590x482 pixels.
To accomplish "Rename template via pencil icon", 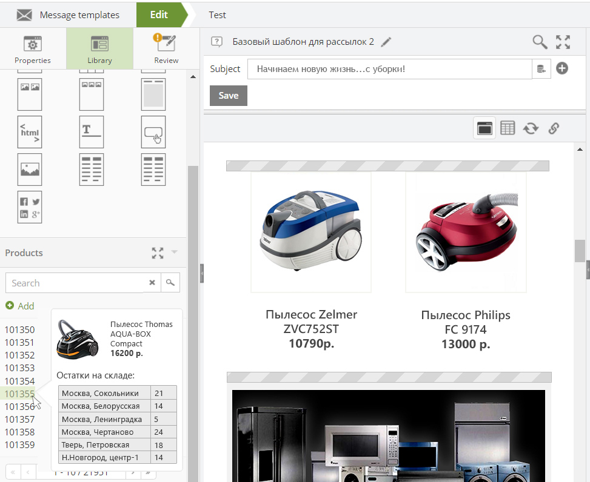I will 386,42.
